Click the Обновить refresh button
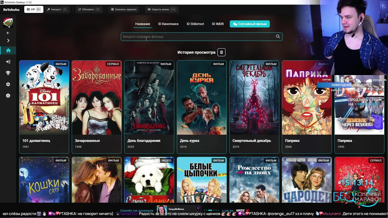Image resolution: width=388 pixels, height=218 pixels. tap(89, 9)
